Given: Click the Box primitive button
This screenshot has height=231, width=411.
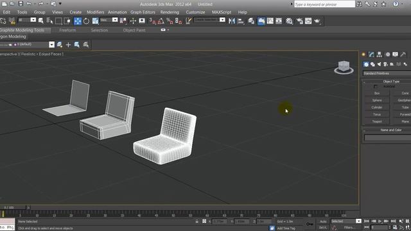Looking at the screenshot, I should (377, 93).
